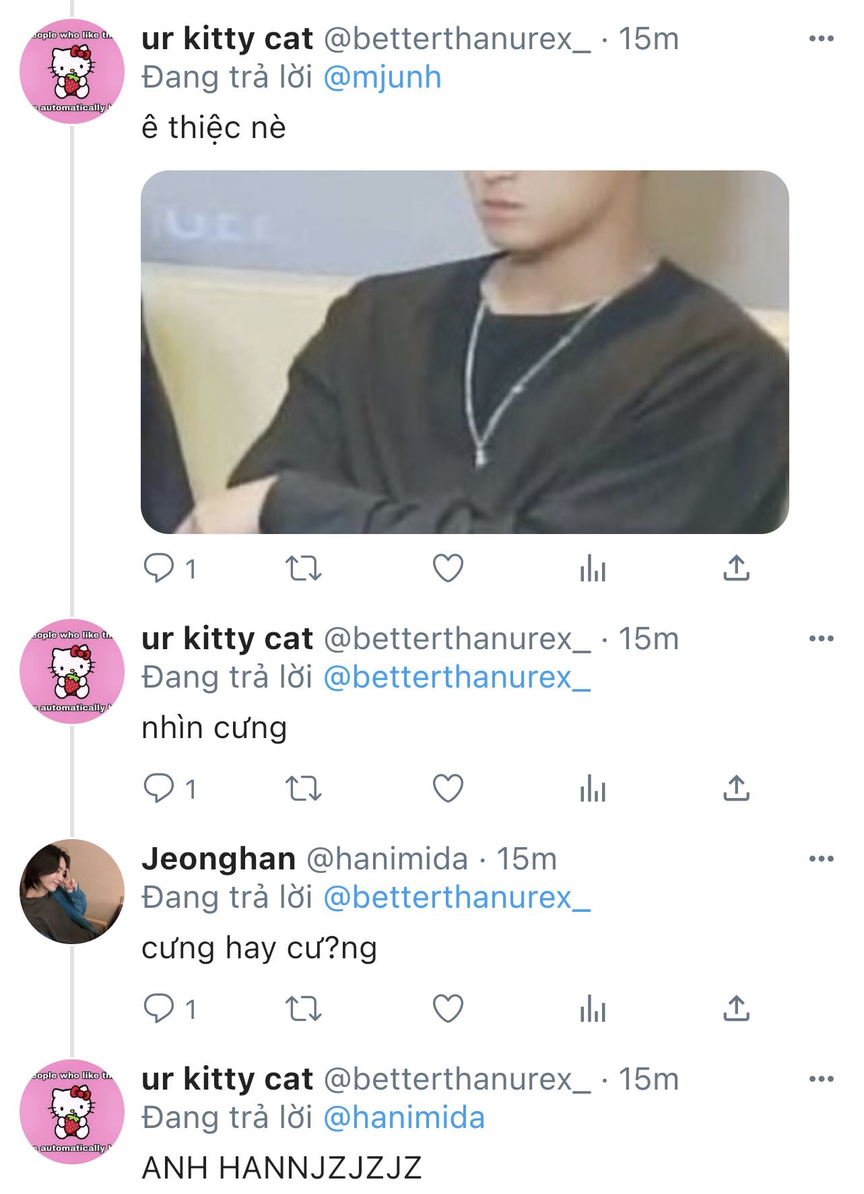Image resolution: width=864 pixels, height=1194 pixels.
Task: Open the necklace photo in the first tweet
Action: click(x=465, y=352)
